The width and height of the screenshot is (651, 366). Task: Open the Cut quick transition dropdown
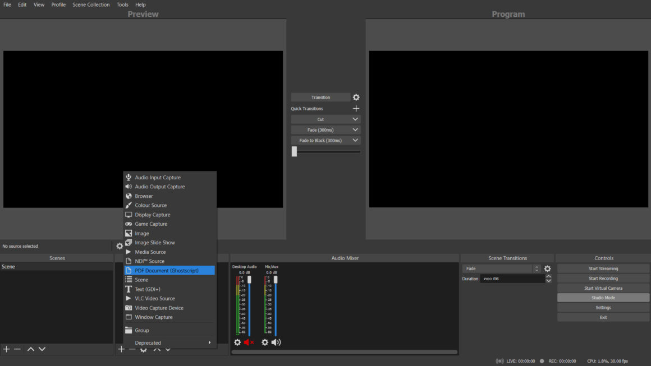[354, 119]
